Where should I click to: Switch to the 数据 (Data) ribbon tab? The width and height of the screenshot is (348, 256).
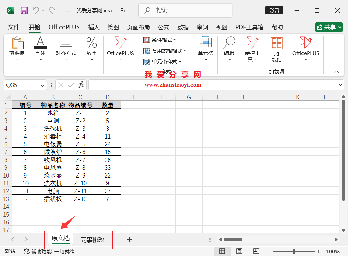click(183, 27)
